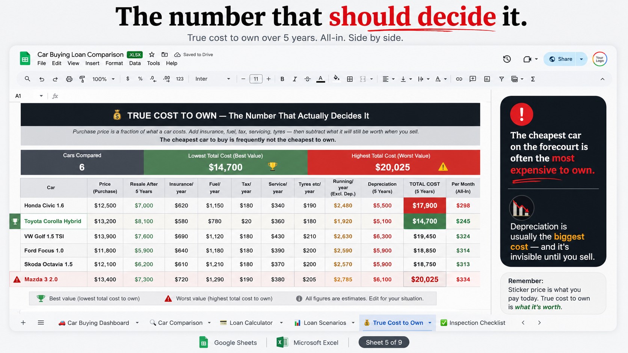Click the Share button
This screenshot has width=628, height=353.
tap(560, 59)
